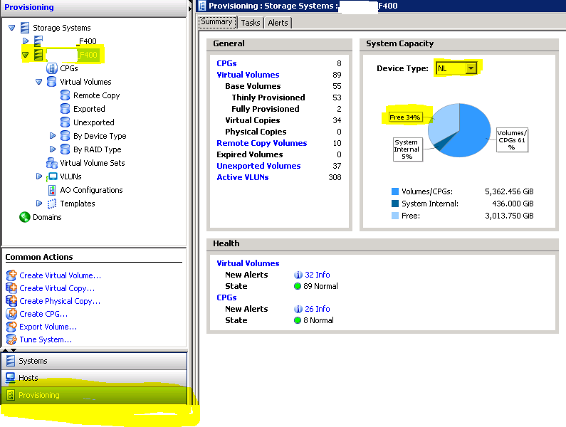Click the Create Virtual Copy action icon
The height and width of the screenshot is (427, 566).
(11, 288)
